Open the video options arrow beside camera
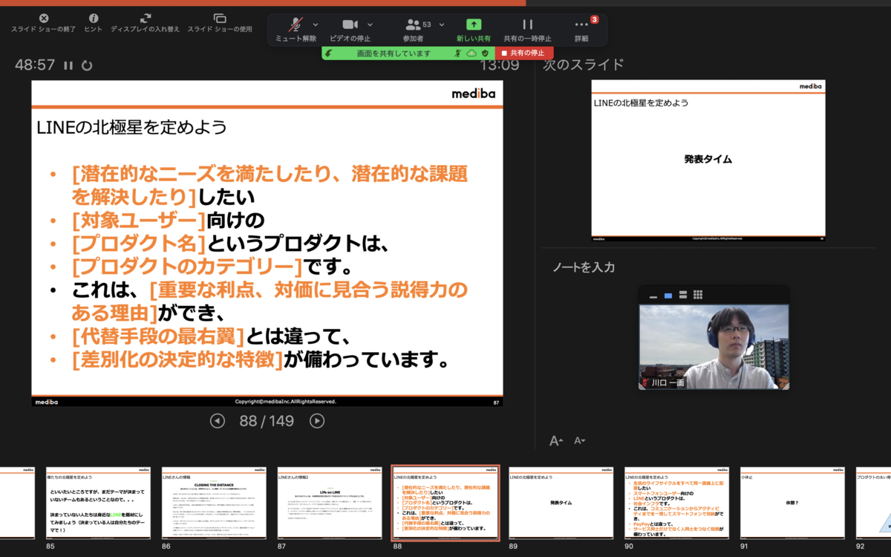Screen dimensions: 891x557 click(x=371, y=25)
